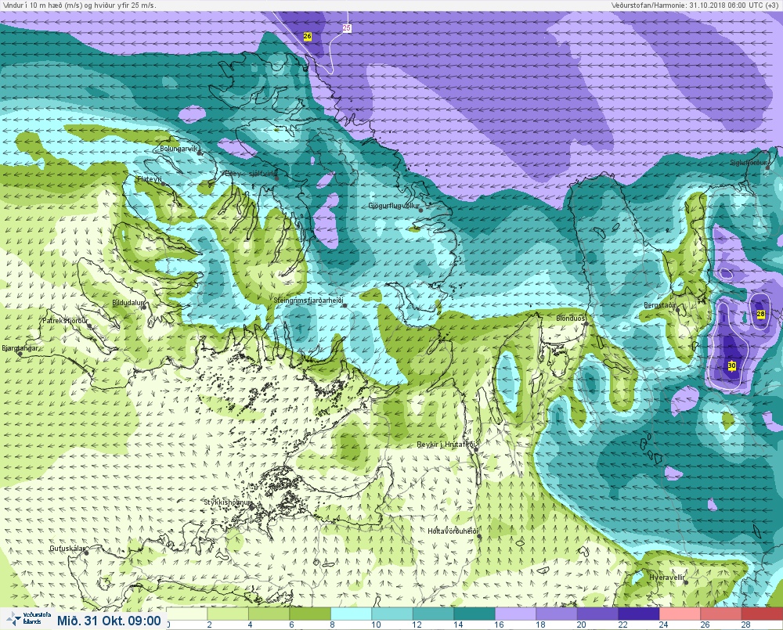783x630 pixels.
Task: Select the Bergstaðir station label
Action: click(x=659, y=305)
